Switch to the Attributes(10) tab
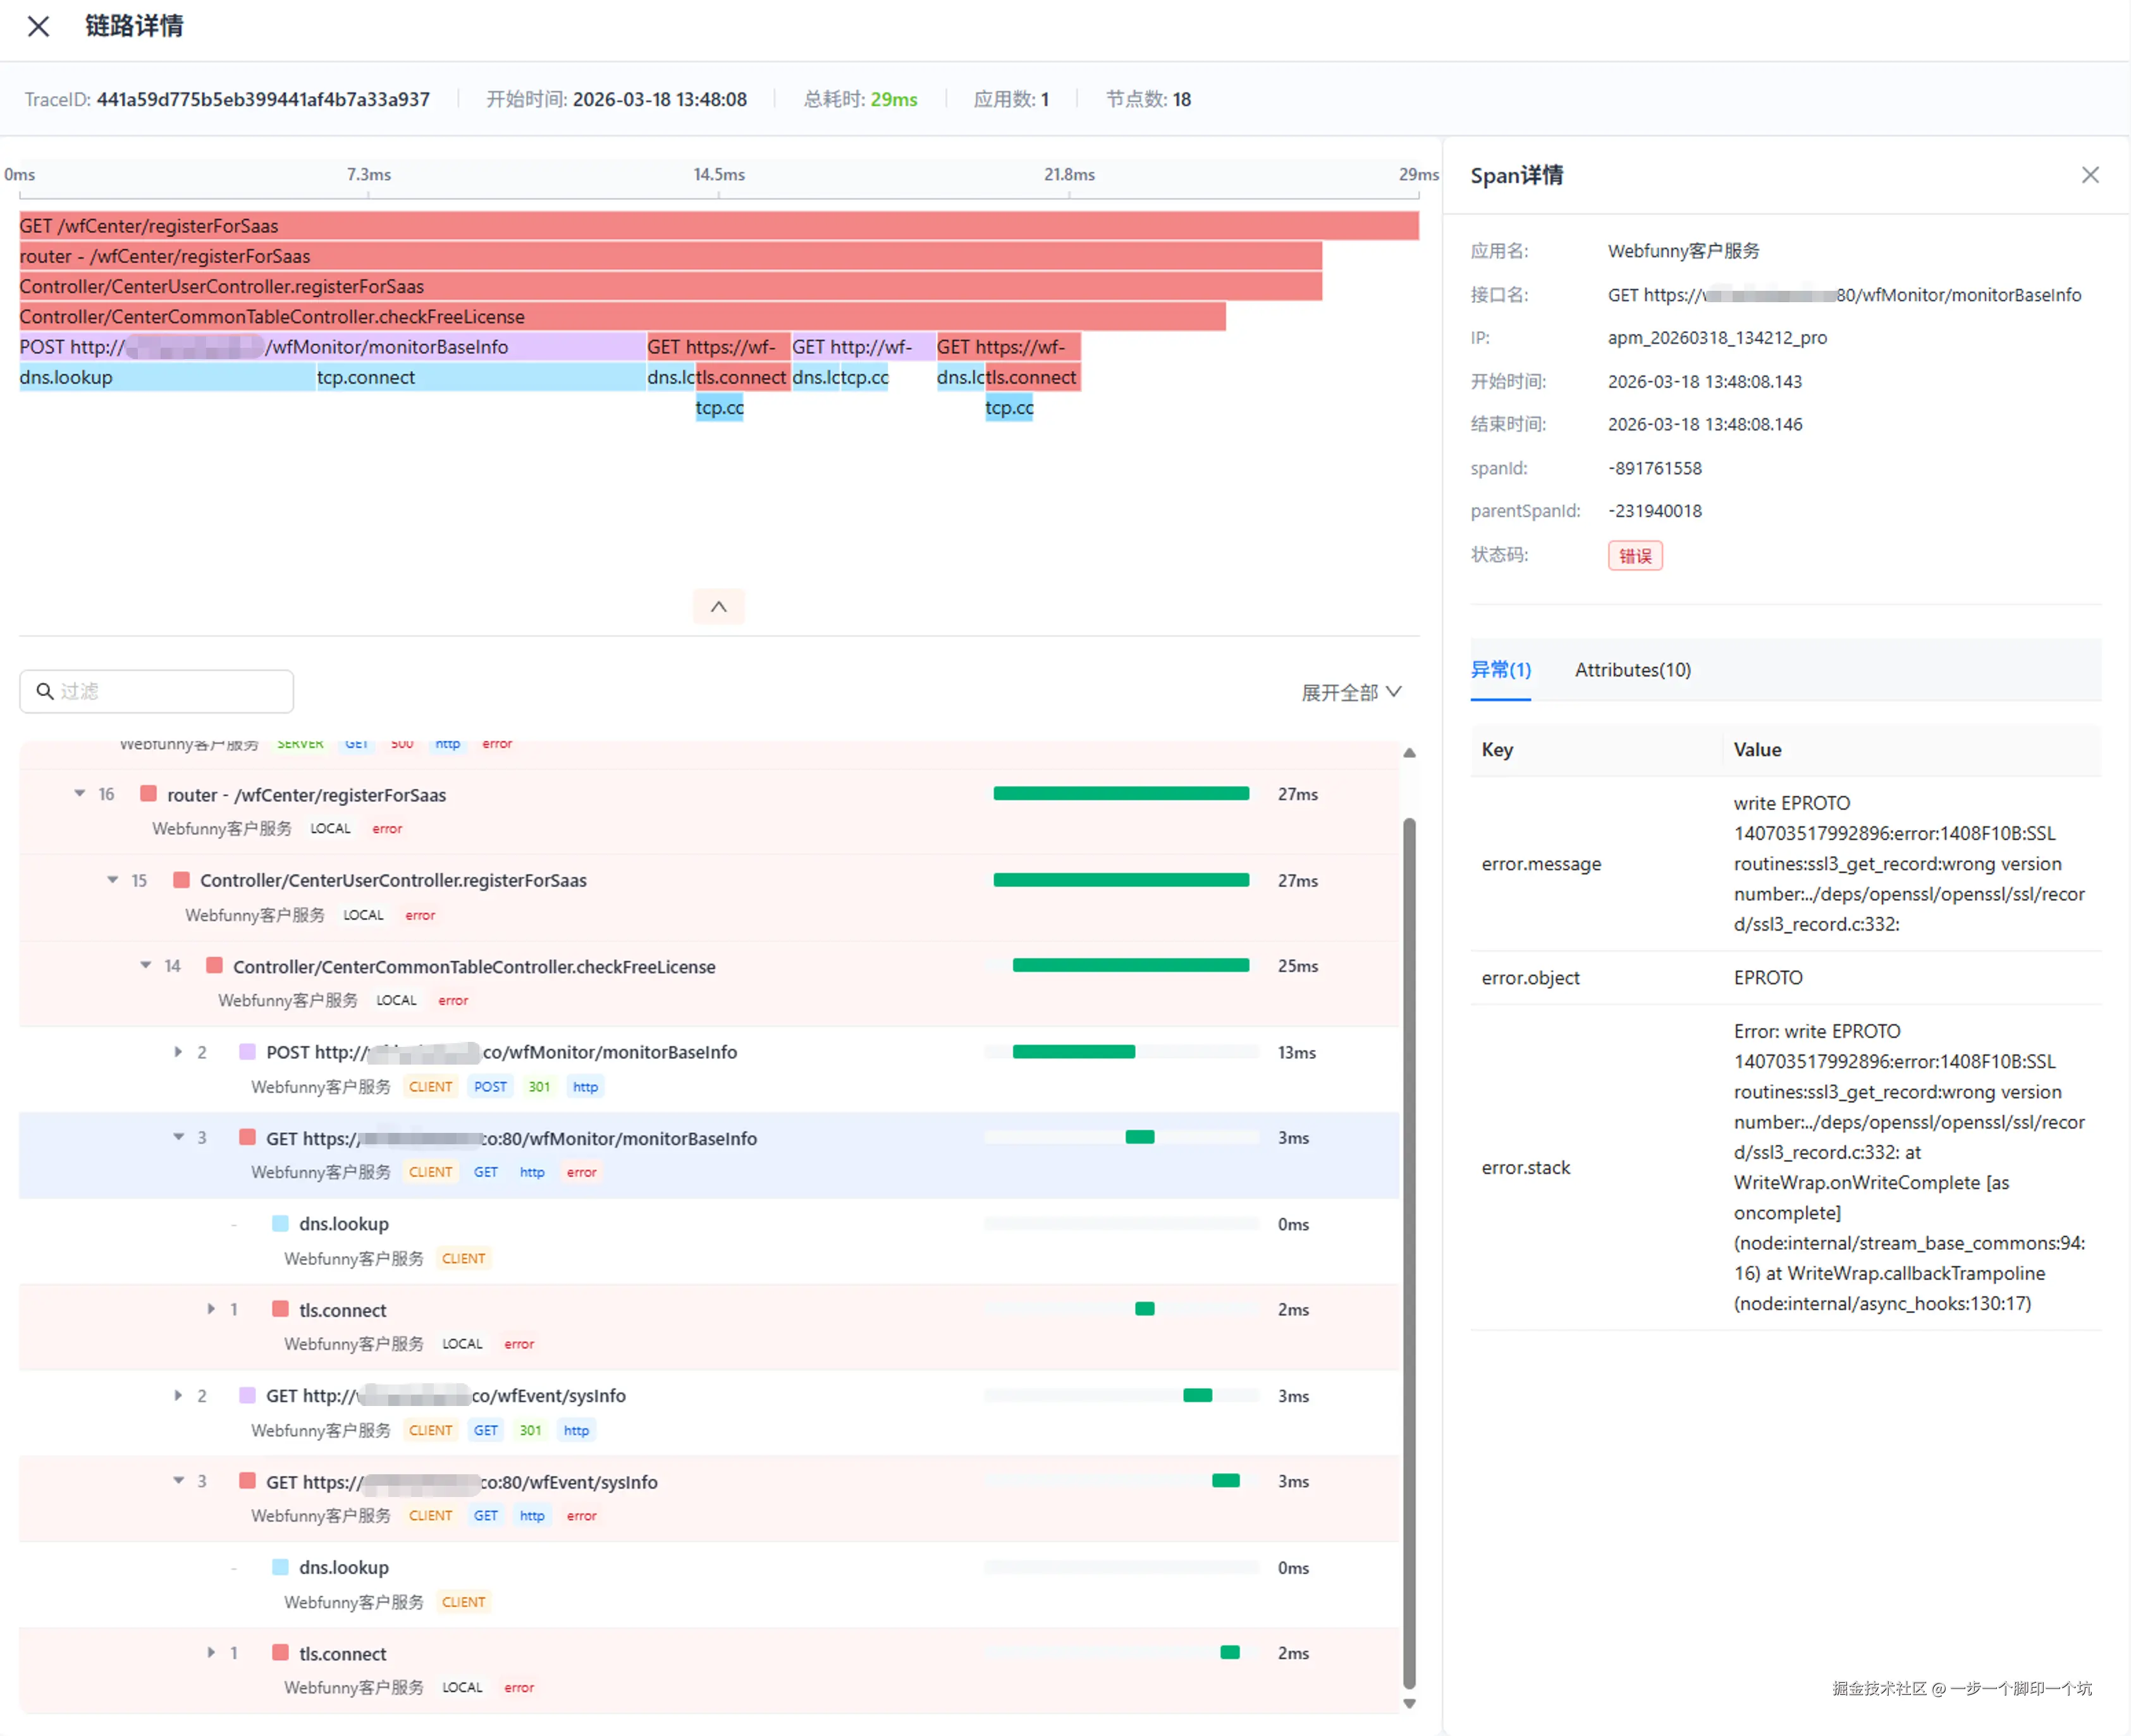The height and width of the screenshot is (1736, 2131). [x=1632, y=670]
